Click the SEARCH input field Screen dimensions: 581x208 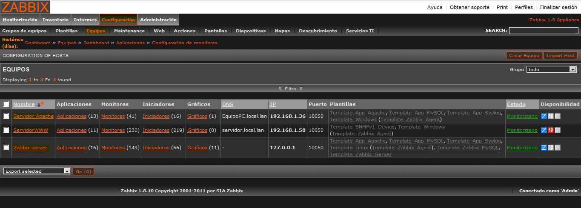click(x=544, y=31)
